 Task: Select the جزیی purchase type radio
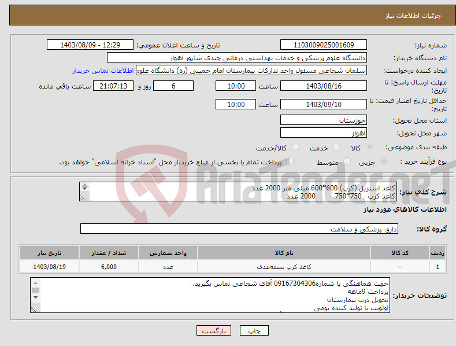pos(384,161)
